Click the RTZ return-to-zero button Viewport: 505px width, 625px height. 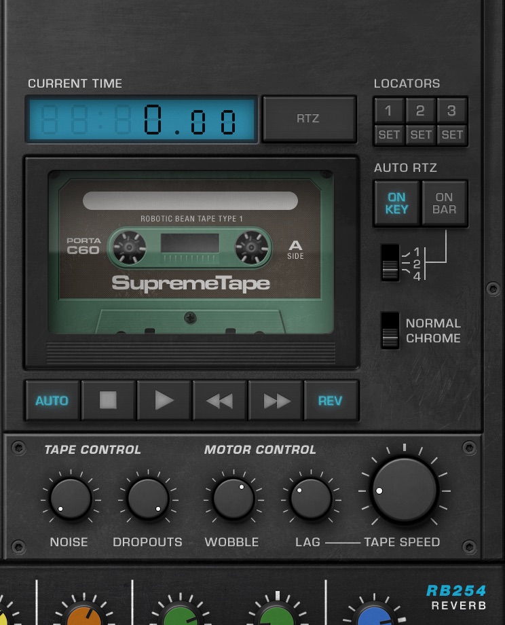pyautogui.click(x=308, y=119)
